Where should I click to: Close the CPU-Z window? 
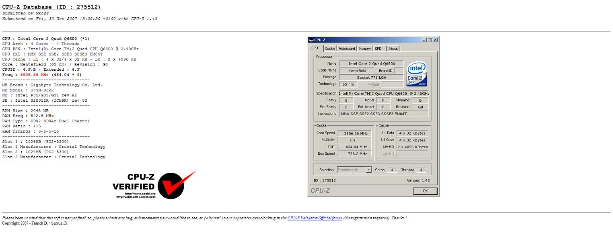coord(435,40)
